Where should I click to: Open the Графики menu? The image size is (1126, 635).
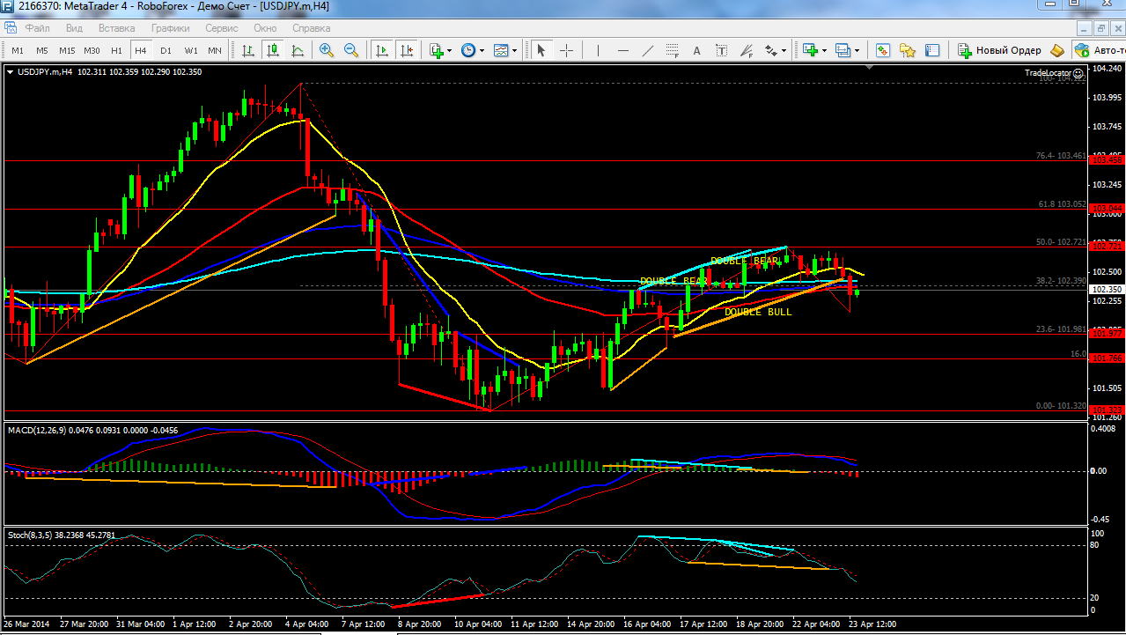[x=170, y=28]
